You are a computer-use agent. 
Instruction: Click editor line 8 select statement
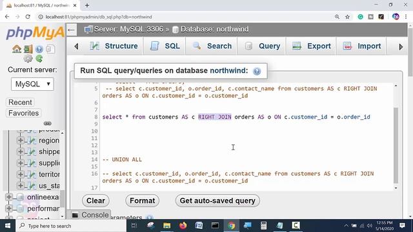coord(236,117)
